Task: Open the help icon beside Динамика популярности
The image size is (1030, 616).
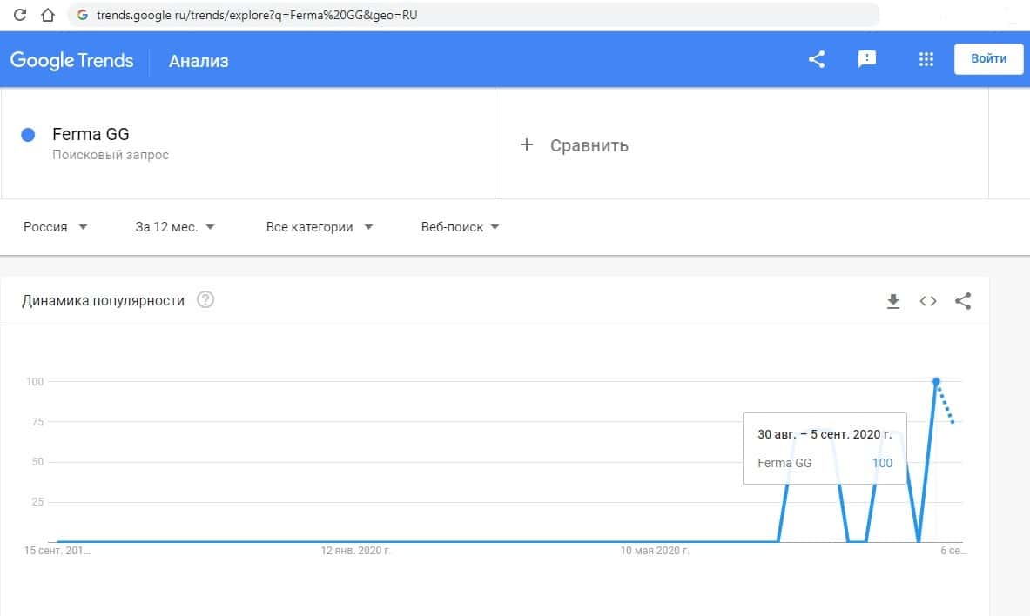Action: [205, 300]
